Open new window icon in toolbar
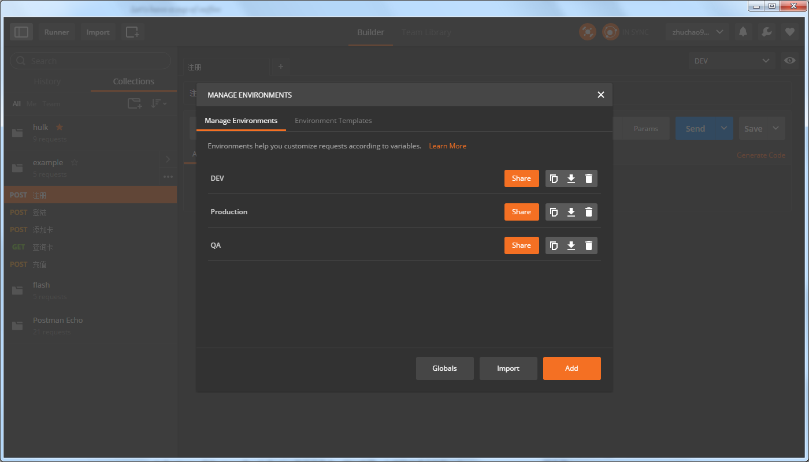The image size is (809, 462). click(x=132, y=32)
